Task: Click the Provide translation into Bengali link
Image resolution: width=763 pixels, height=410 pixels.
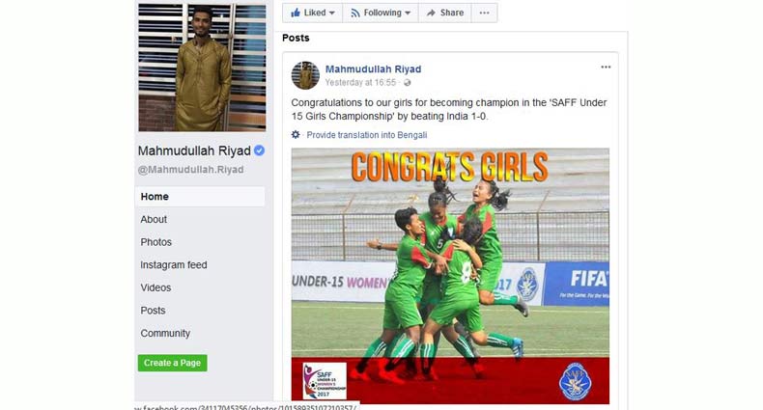Action: [367, 135]
